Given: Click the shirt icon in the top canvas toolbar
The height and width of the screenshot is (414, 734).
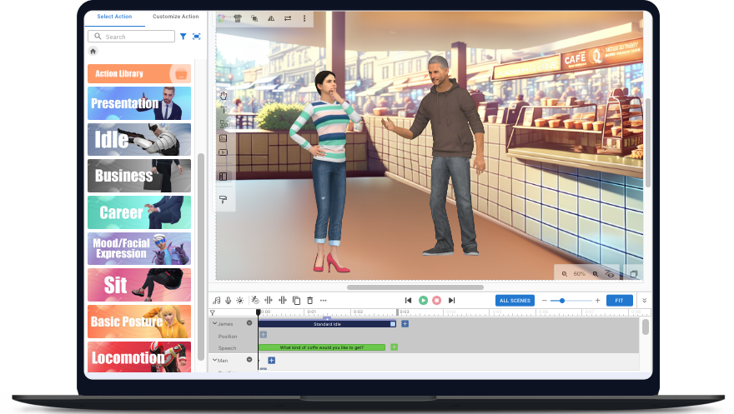Looking at the screenshot, I should [238, 17].
